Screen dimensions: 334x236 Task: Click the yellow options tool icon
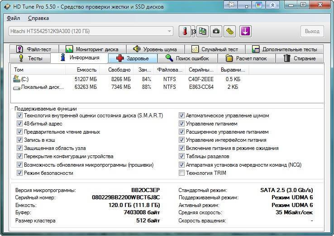tap(231, 31)
